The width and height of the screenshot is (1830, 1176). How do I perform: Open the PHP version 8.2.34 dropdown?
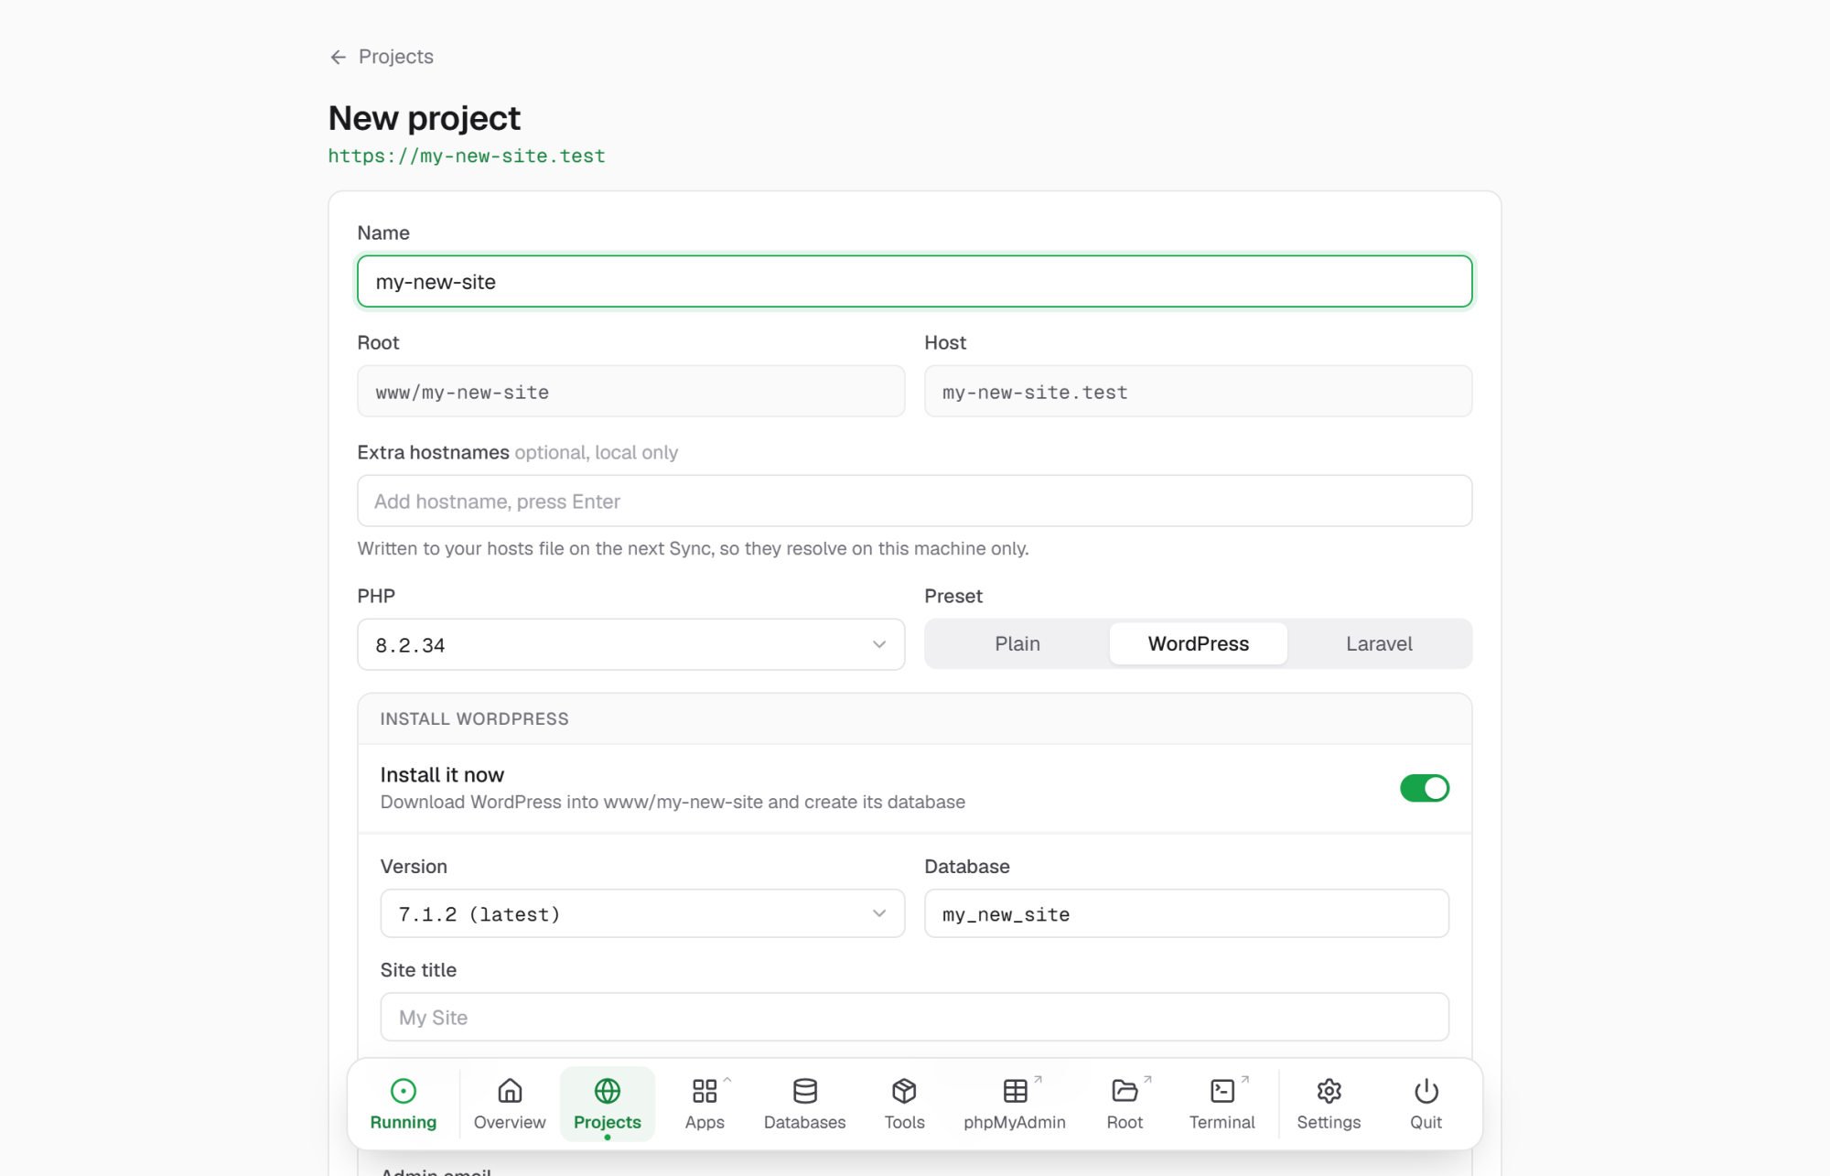631,644
